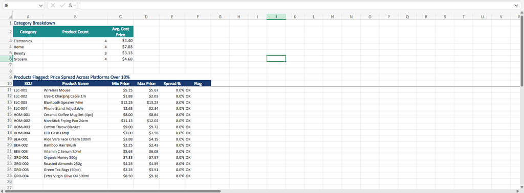Click the 'Bluetooth Speaker Mini' cell
This screenshot has width=524, height=193.
[x=75, y=102]
